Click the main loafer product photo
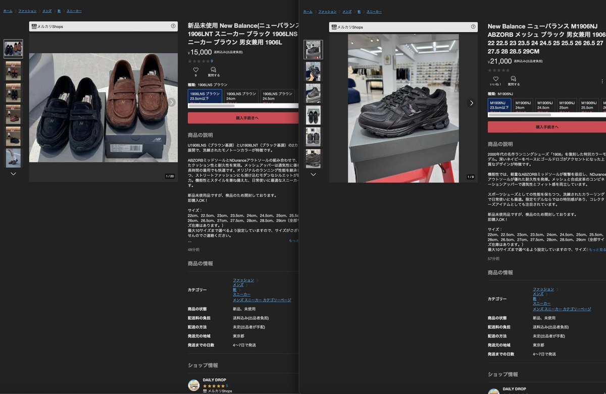This screenshot has width=606, height=394. click(104, 107)
